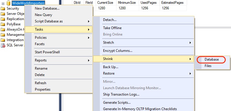Viewport: 231px width, 111px height.
Task: Open the Policies submenu arrow
Action: pyautogui.click(x=88, y=38)
